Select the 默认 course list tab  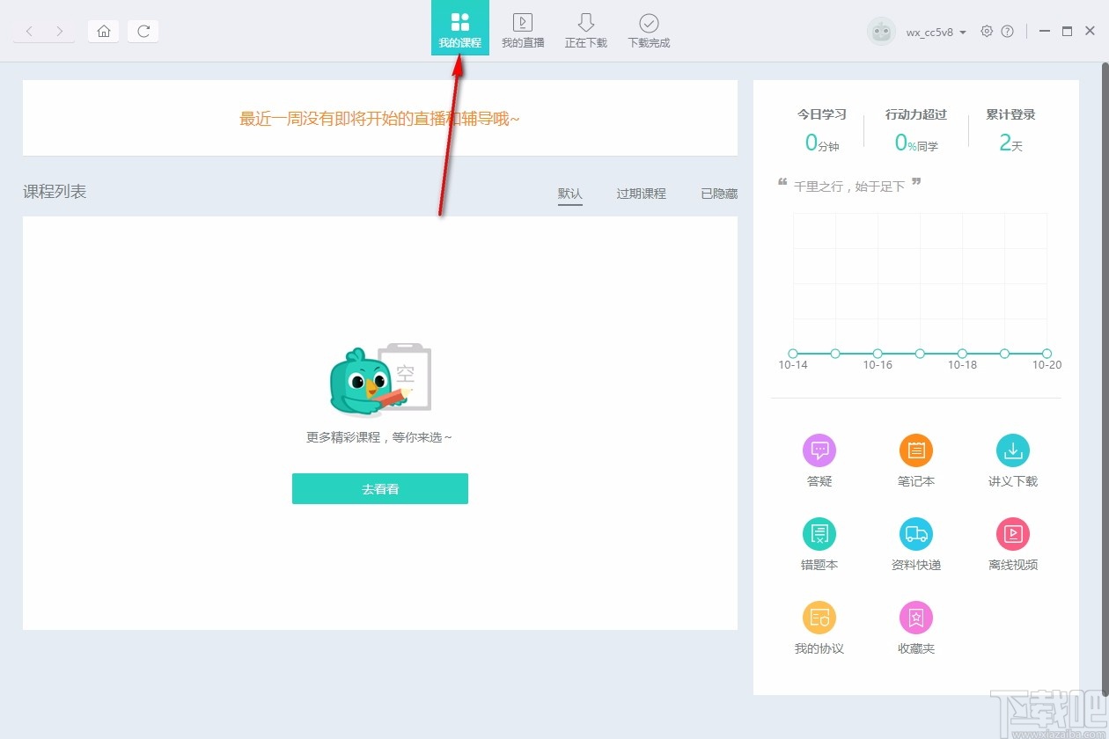point(570,194)
